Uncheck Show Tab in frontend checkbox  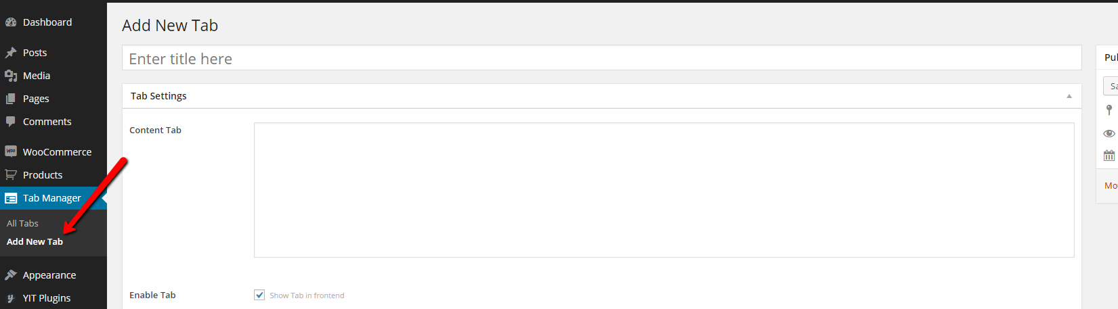[259, 295]
